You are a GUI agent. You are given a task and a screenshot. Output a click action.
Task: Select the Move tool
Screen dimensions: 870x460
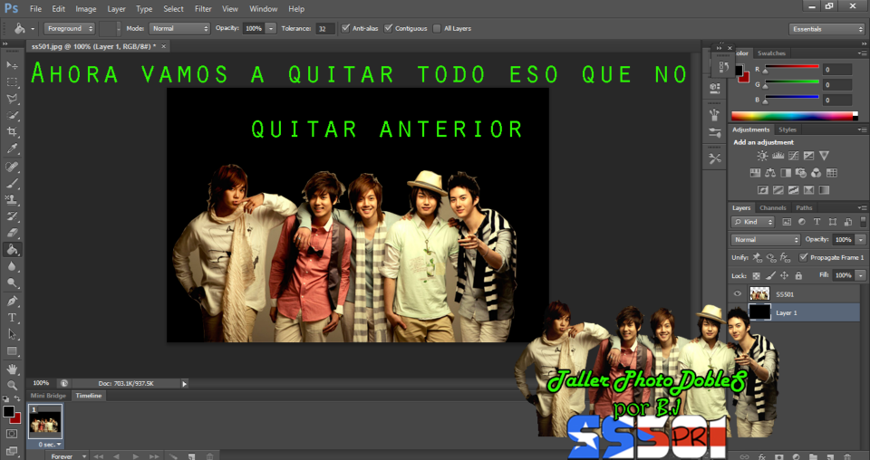point(12,65)
